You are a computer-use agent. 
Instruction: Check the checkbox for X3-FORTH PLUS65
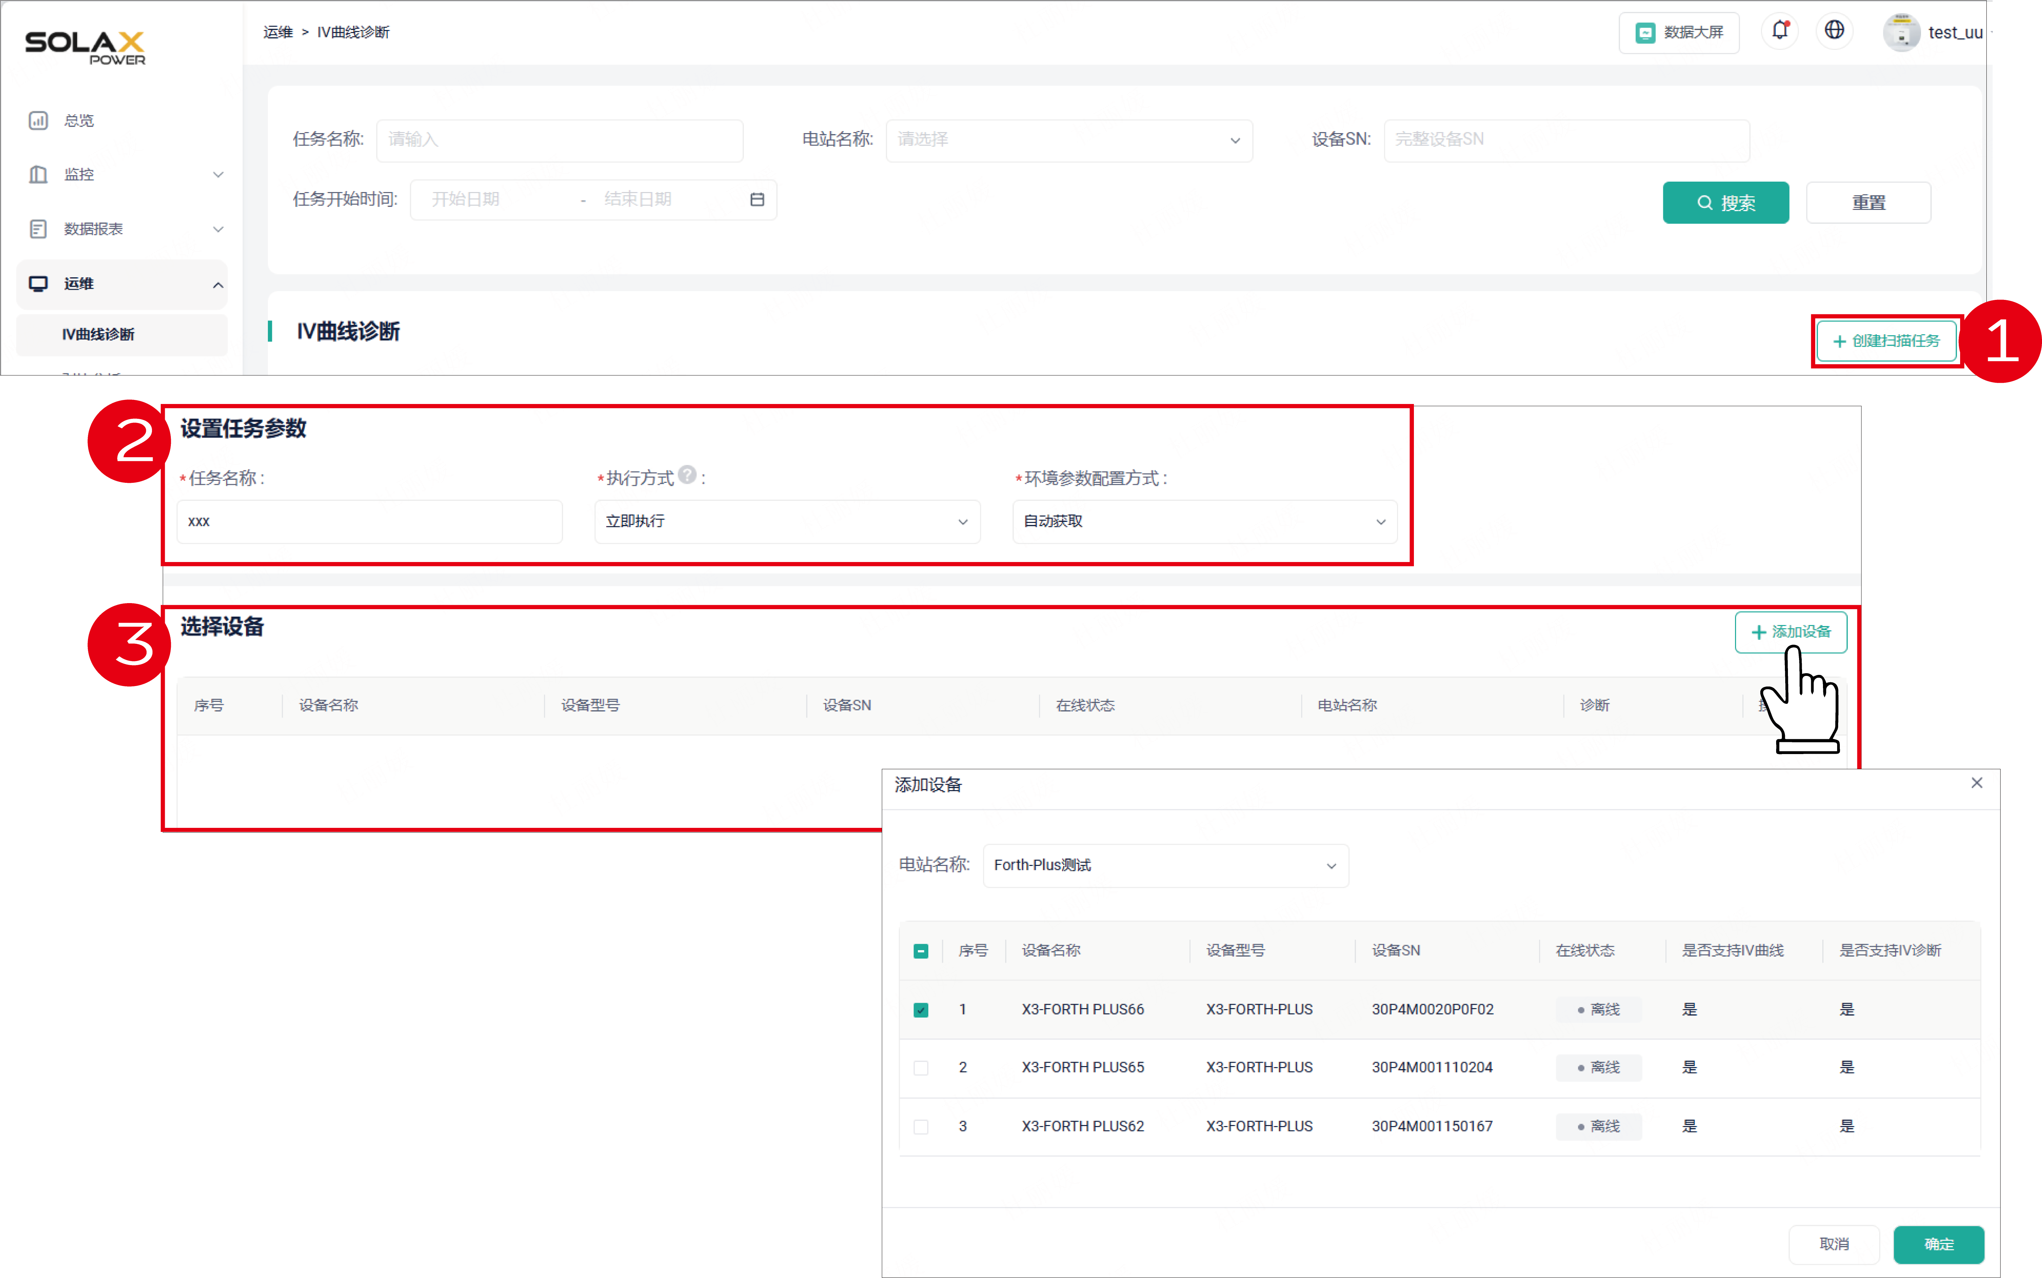(921, 1067)
